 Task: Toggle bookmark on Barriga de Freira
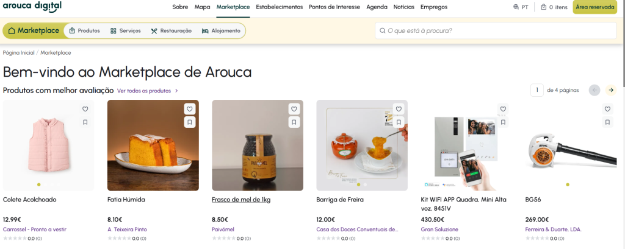pyautogui.click(x=399, y=122)
